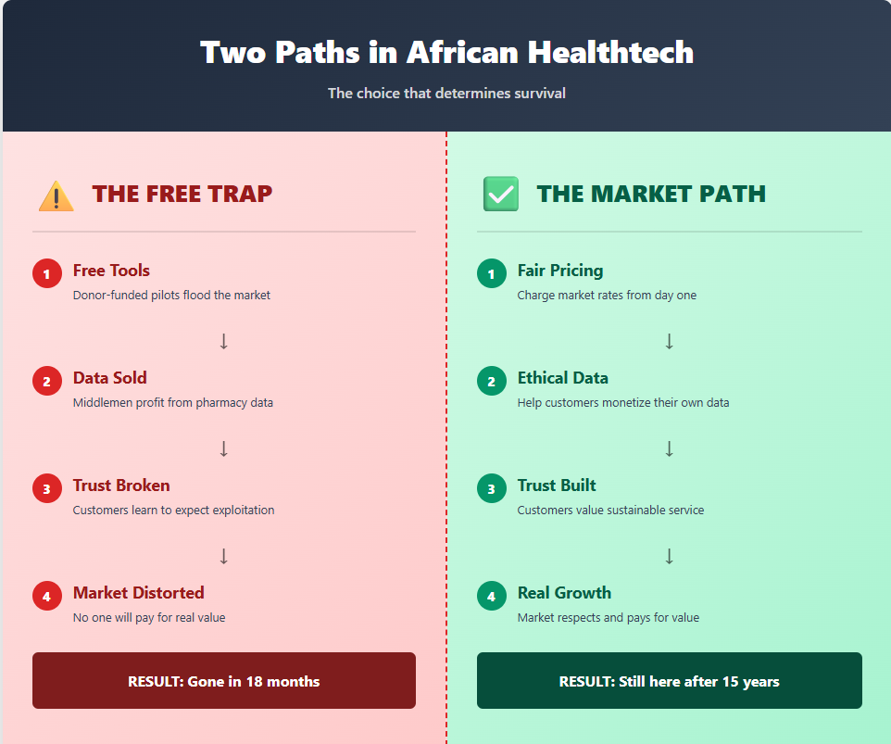
Task: Click green circle number 1 beside Fair Pricing
Action: click(492, 273)
